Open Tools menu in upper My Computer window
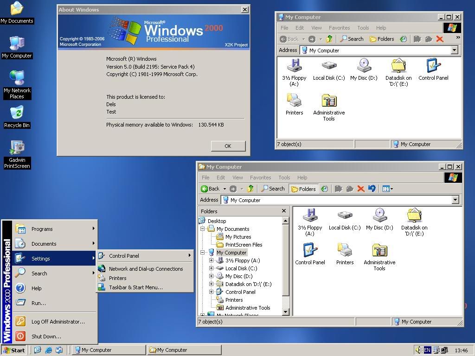 tap(363, 28)
